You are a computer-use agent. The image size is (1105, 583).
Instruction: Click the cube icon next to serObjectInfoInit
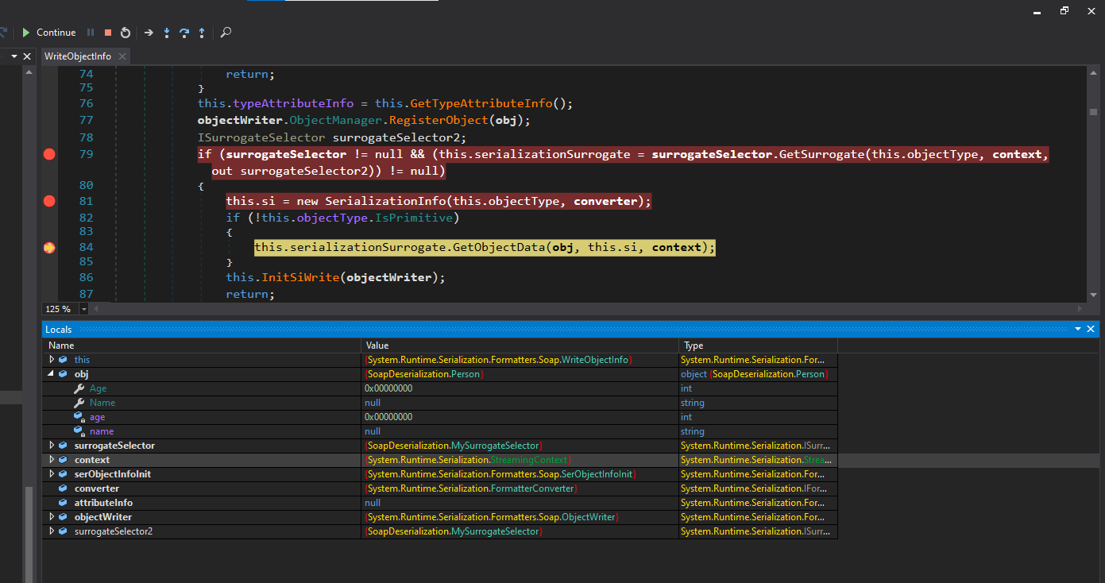coord(64,474)
